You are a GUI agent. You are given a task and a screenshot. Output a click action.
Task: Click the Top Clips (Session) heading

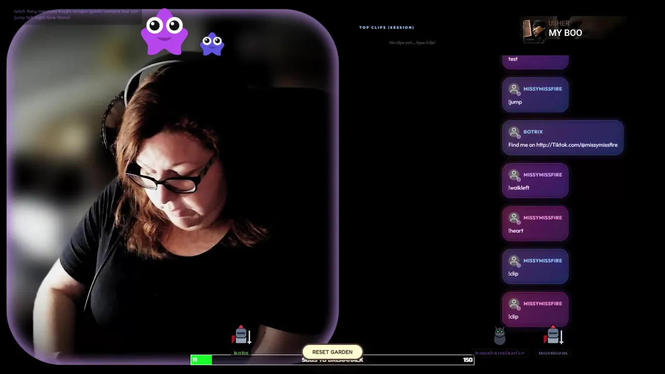[x=387, y=28]
